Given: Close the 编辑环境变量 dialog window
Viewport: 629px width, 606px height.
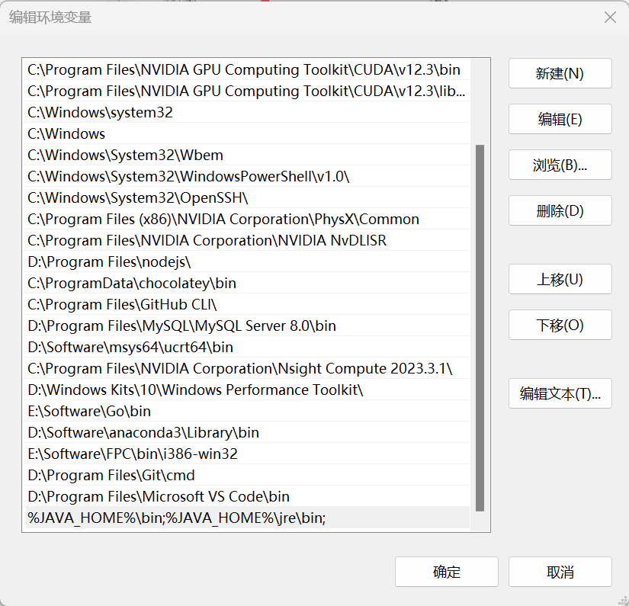Looking at the screenshot, I should pyautogui.click(x=610, y=18).
